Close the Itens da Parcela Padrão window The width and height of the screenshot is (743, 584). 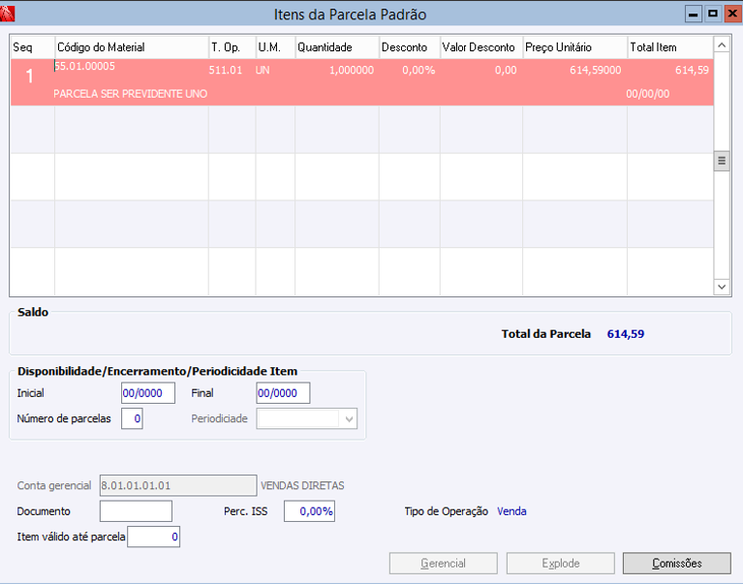click(732, 14)
